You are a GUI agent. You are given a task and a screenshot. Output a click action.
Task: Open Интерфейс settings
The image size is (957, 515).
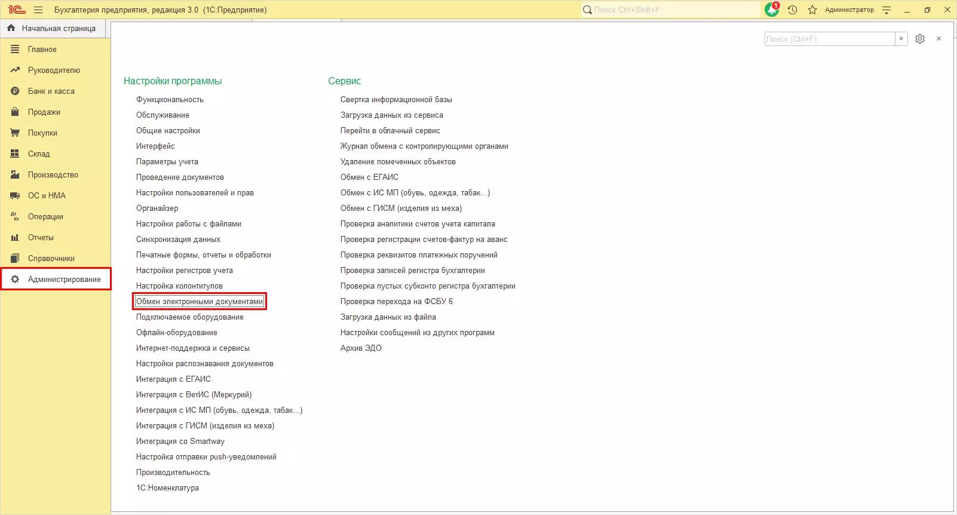(x=155, y=146)
